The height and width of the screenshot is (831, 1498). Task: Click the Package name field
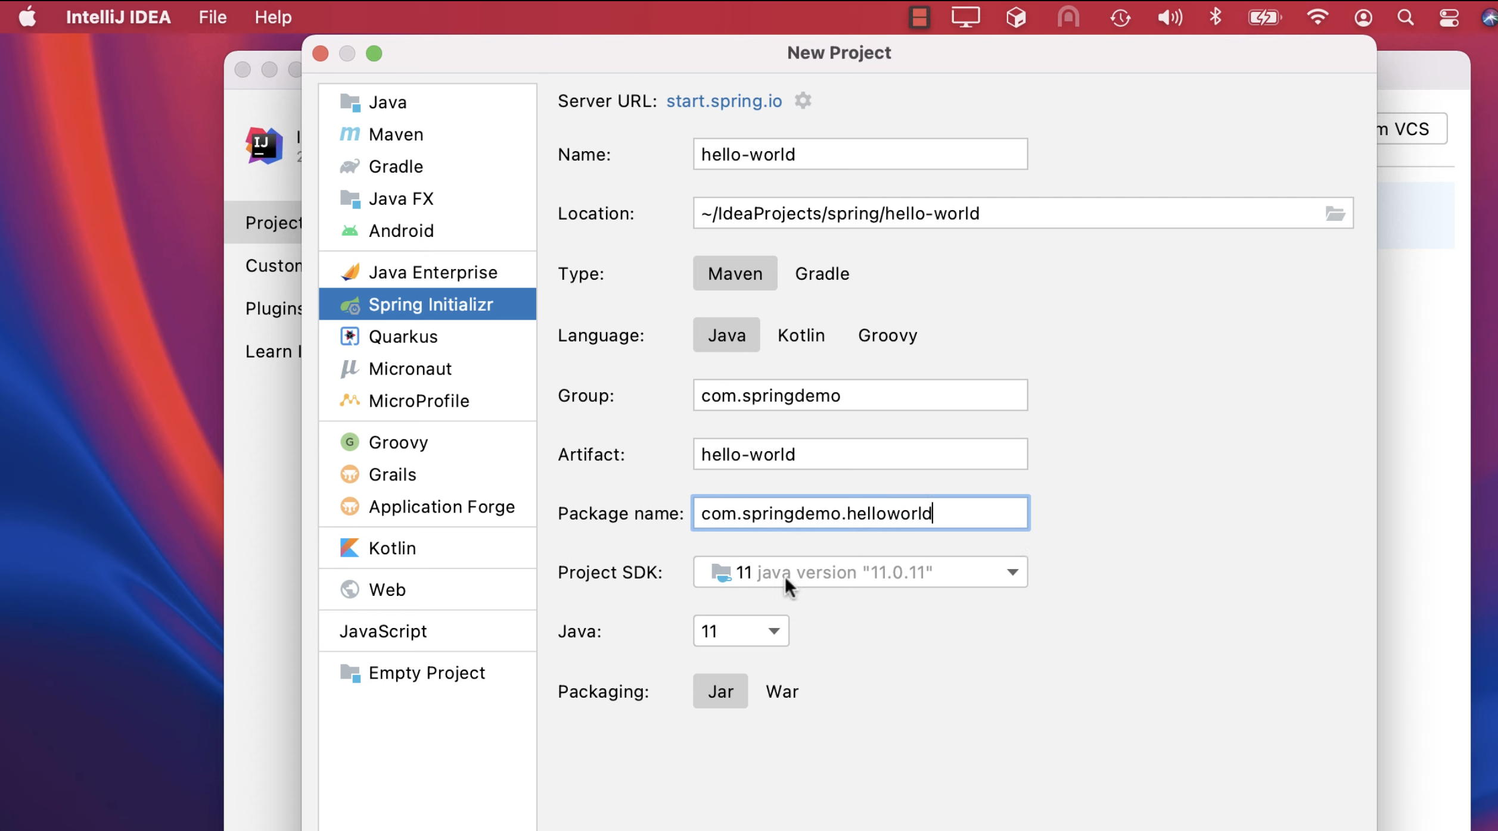[860, 513]
